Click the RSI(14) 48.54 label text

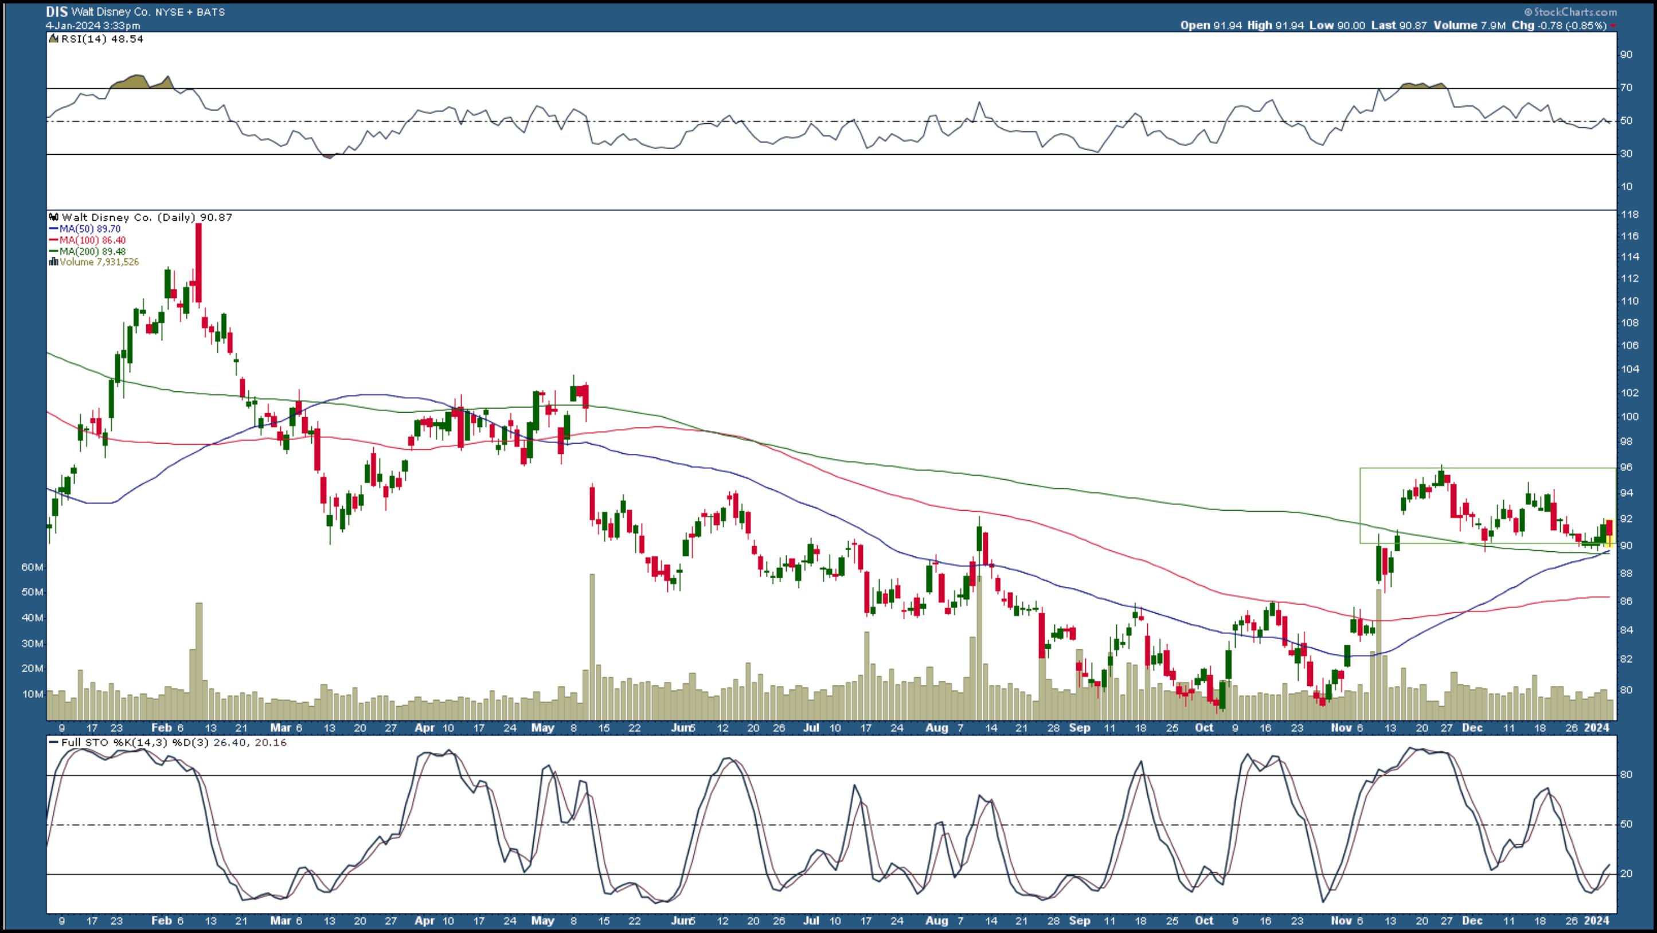(101, 39)
